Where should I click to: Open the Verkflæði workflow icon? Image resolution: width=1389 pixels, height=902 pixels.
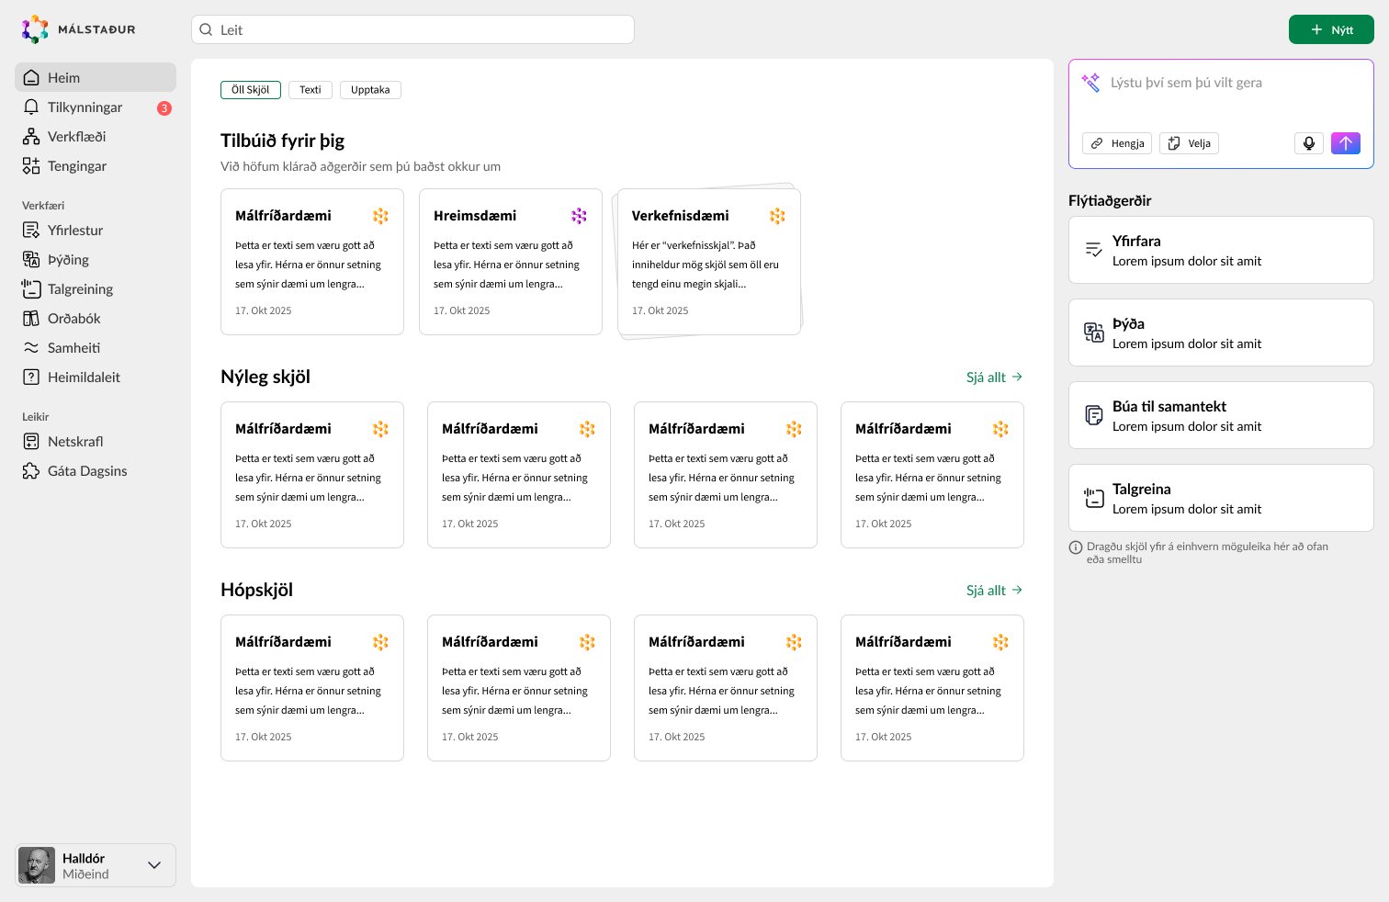tap(31, 137)
